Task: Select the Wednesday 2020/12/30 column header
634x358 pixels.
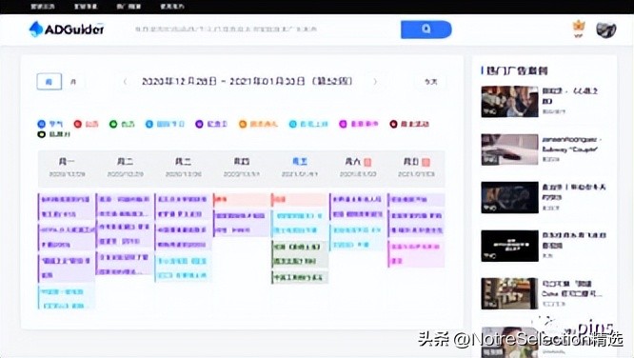Action: pyautogui.click(x=183, y=168)
